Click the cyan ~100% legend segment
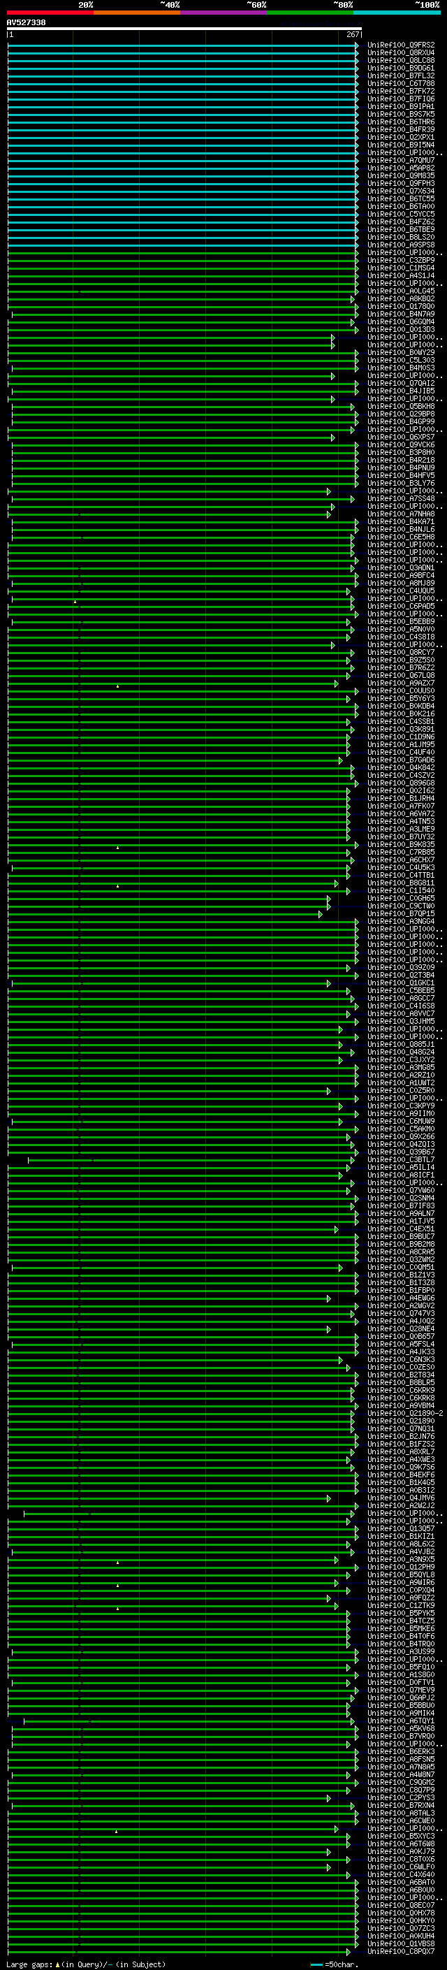 [397, 13]
